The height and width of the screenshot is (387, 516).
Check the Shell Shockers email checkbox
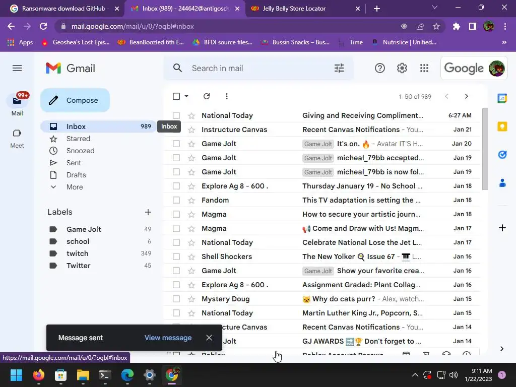click(x=176, y=256)
